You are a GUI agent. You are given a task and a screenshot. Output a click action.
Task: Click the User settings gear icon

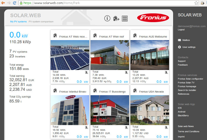point(179,47)
